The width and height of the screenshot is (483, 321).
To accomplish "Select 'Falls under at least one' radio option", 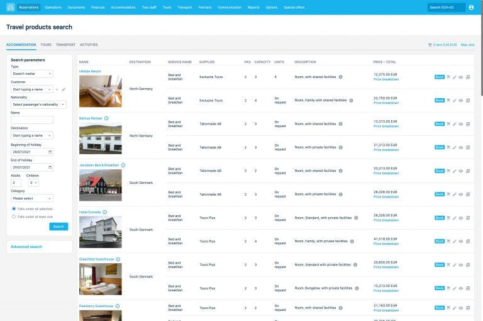I will click(14, 217).
